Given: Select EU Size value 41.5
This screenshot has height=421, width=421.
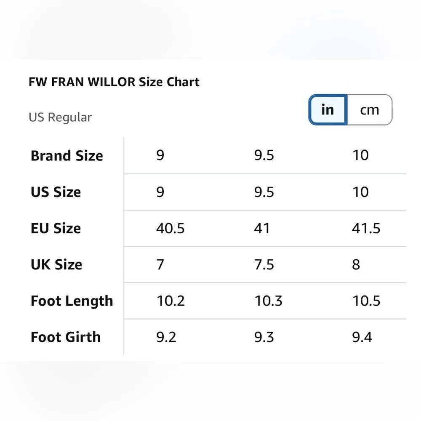Looking at the screenshot, I should click(366, 228).
